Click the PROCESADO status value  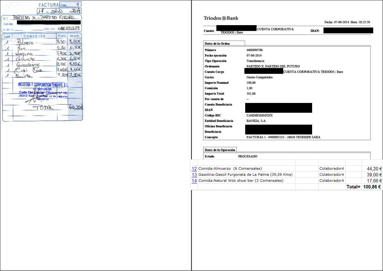point(248,156)
